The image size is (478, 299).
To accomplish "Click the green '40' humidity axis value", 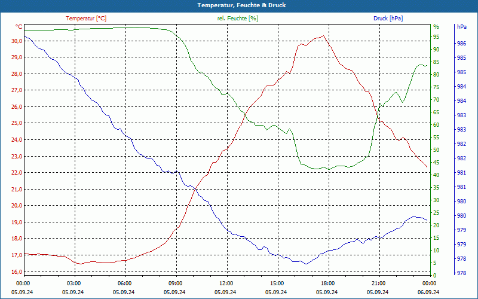I will (436, 175).
